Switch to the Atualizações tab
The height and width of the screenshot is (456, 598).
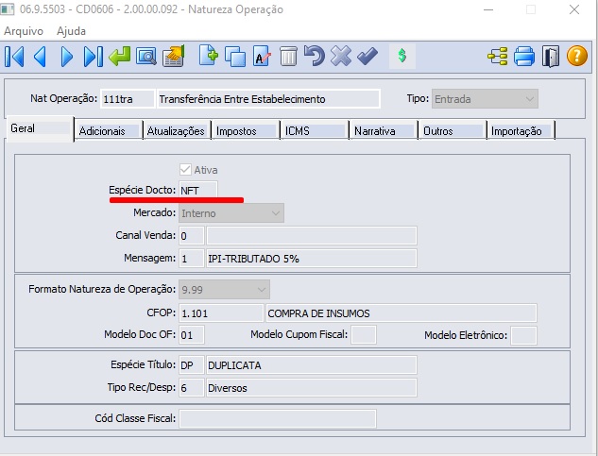[x=177, y=131]
